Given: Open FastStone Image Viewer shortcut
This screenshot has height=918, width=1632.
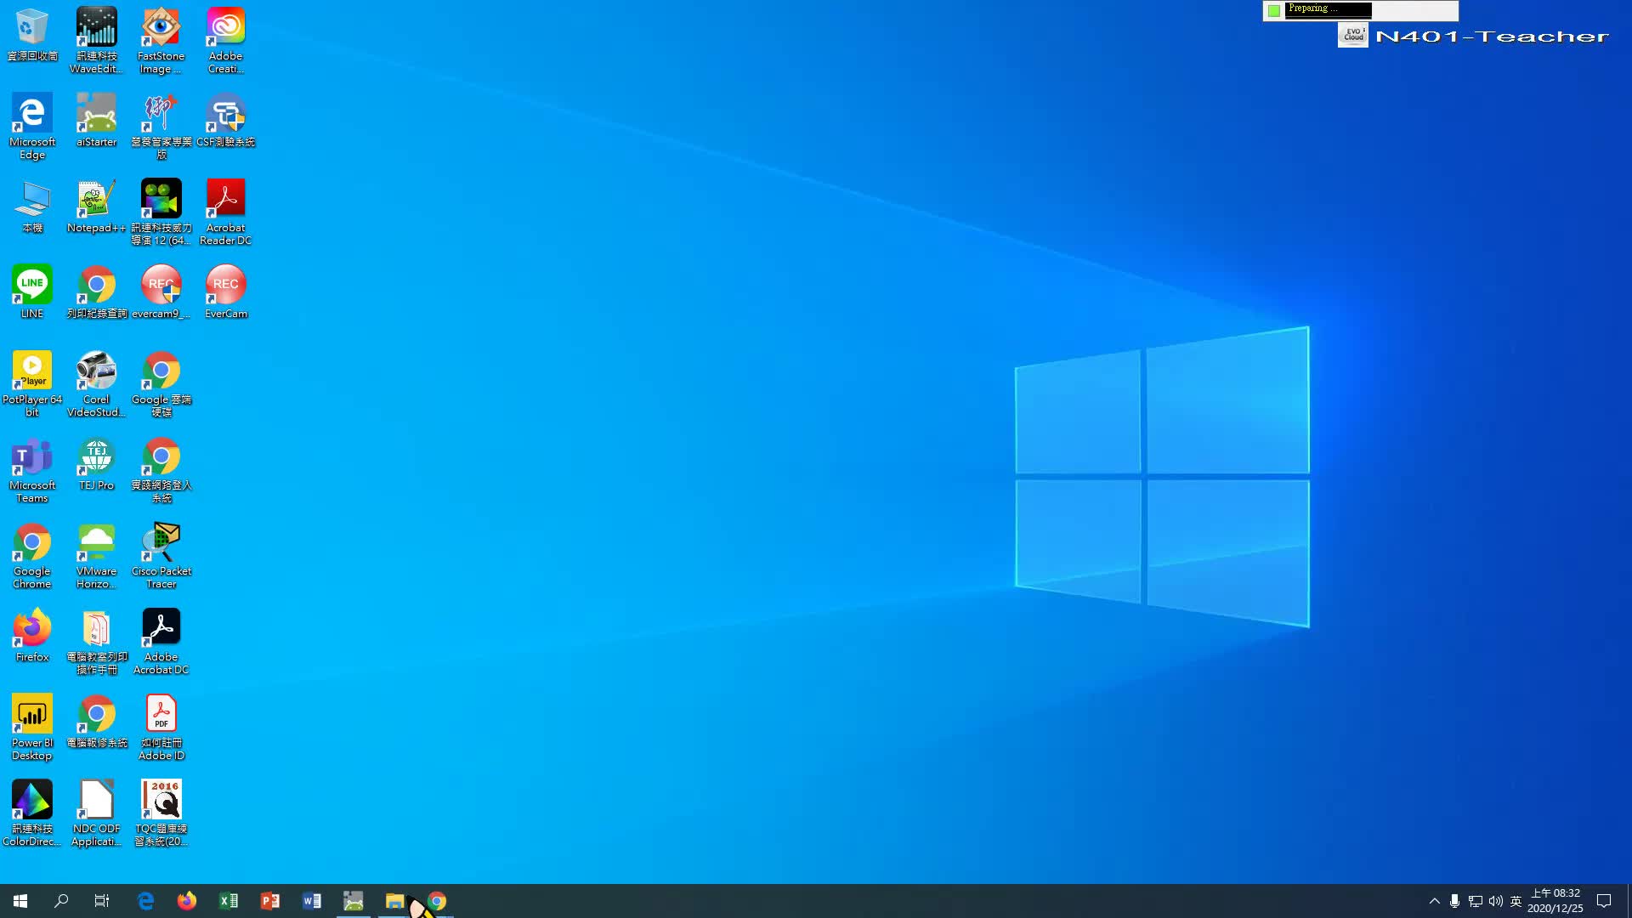Looking at the screenshot, I should 161,41.
